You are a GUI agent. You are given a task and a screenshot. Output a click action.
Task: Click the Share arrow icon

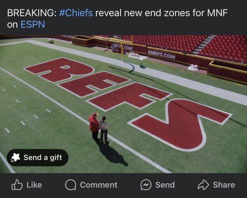pos(203,185)
